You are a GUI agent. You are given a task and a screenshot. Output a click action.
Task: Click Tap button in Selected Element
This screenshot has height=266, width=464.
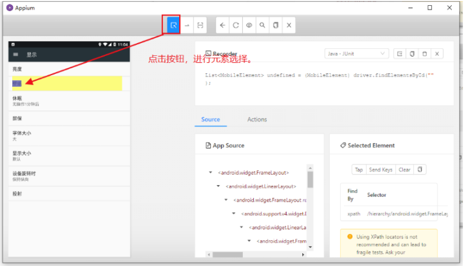pos(359,170)
